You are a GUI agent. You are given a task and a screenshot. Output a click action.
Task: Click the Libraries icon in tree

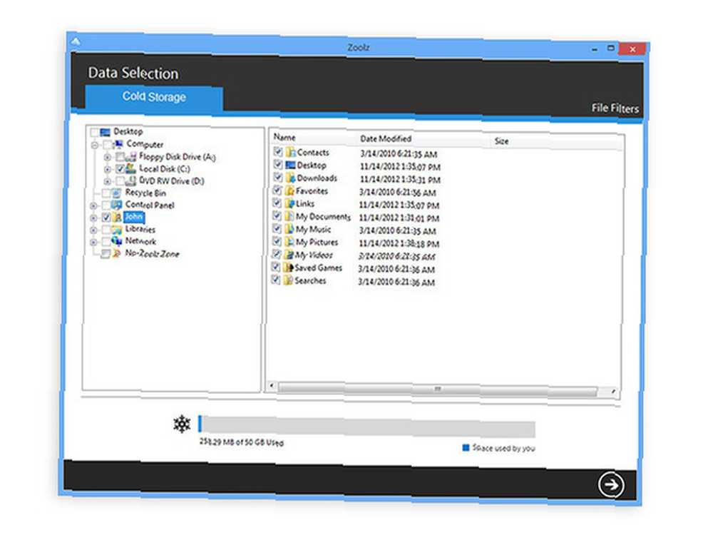[117, 229]
